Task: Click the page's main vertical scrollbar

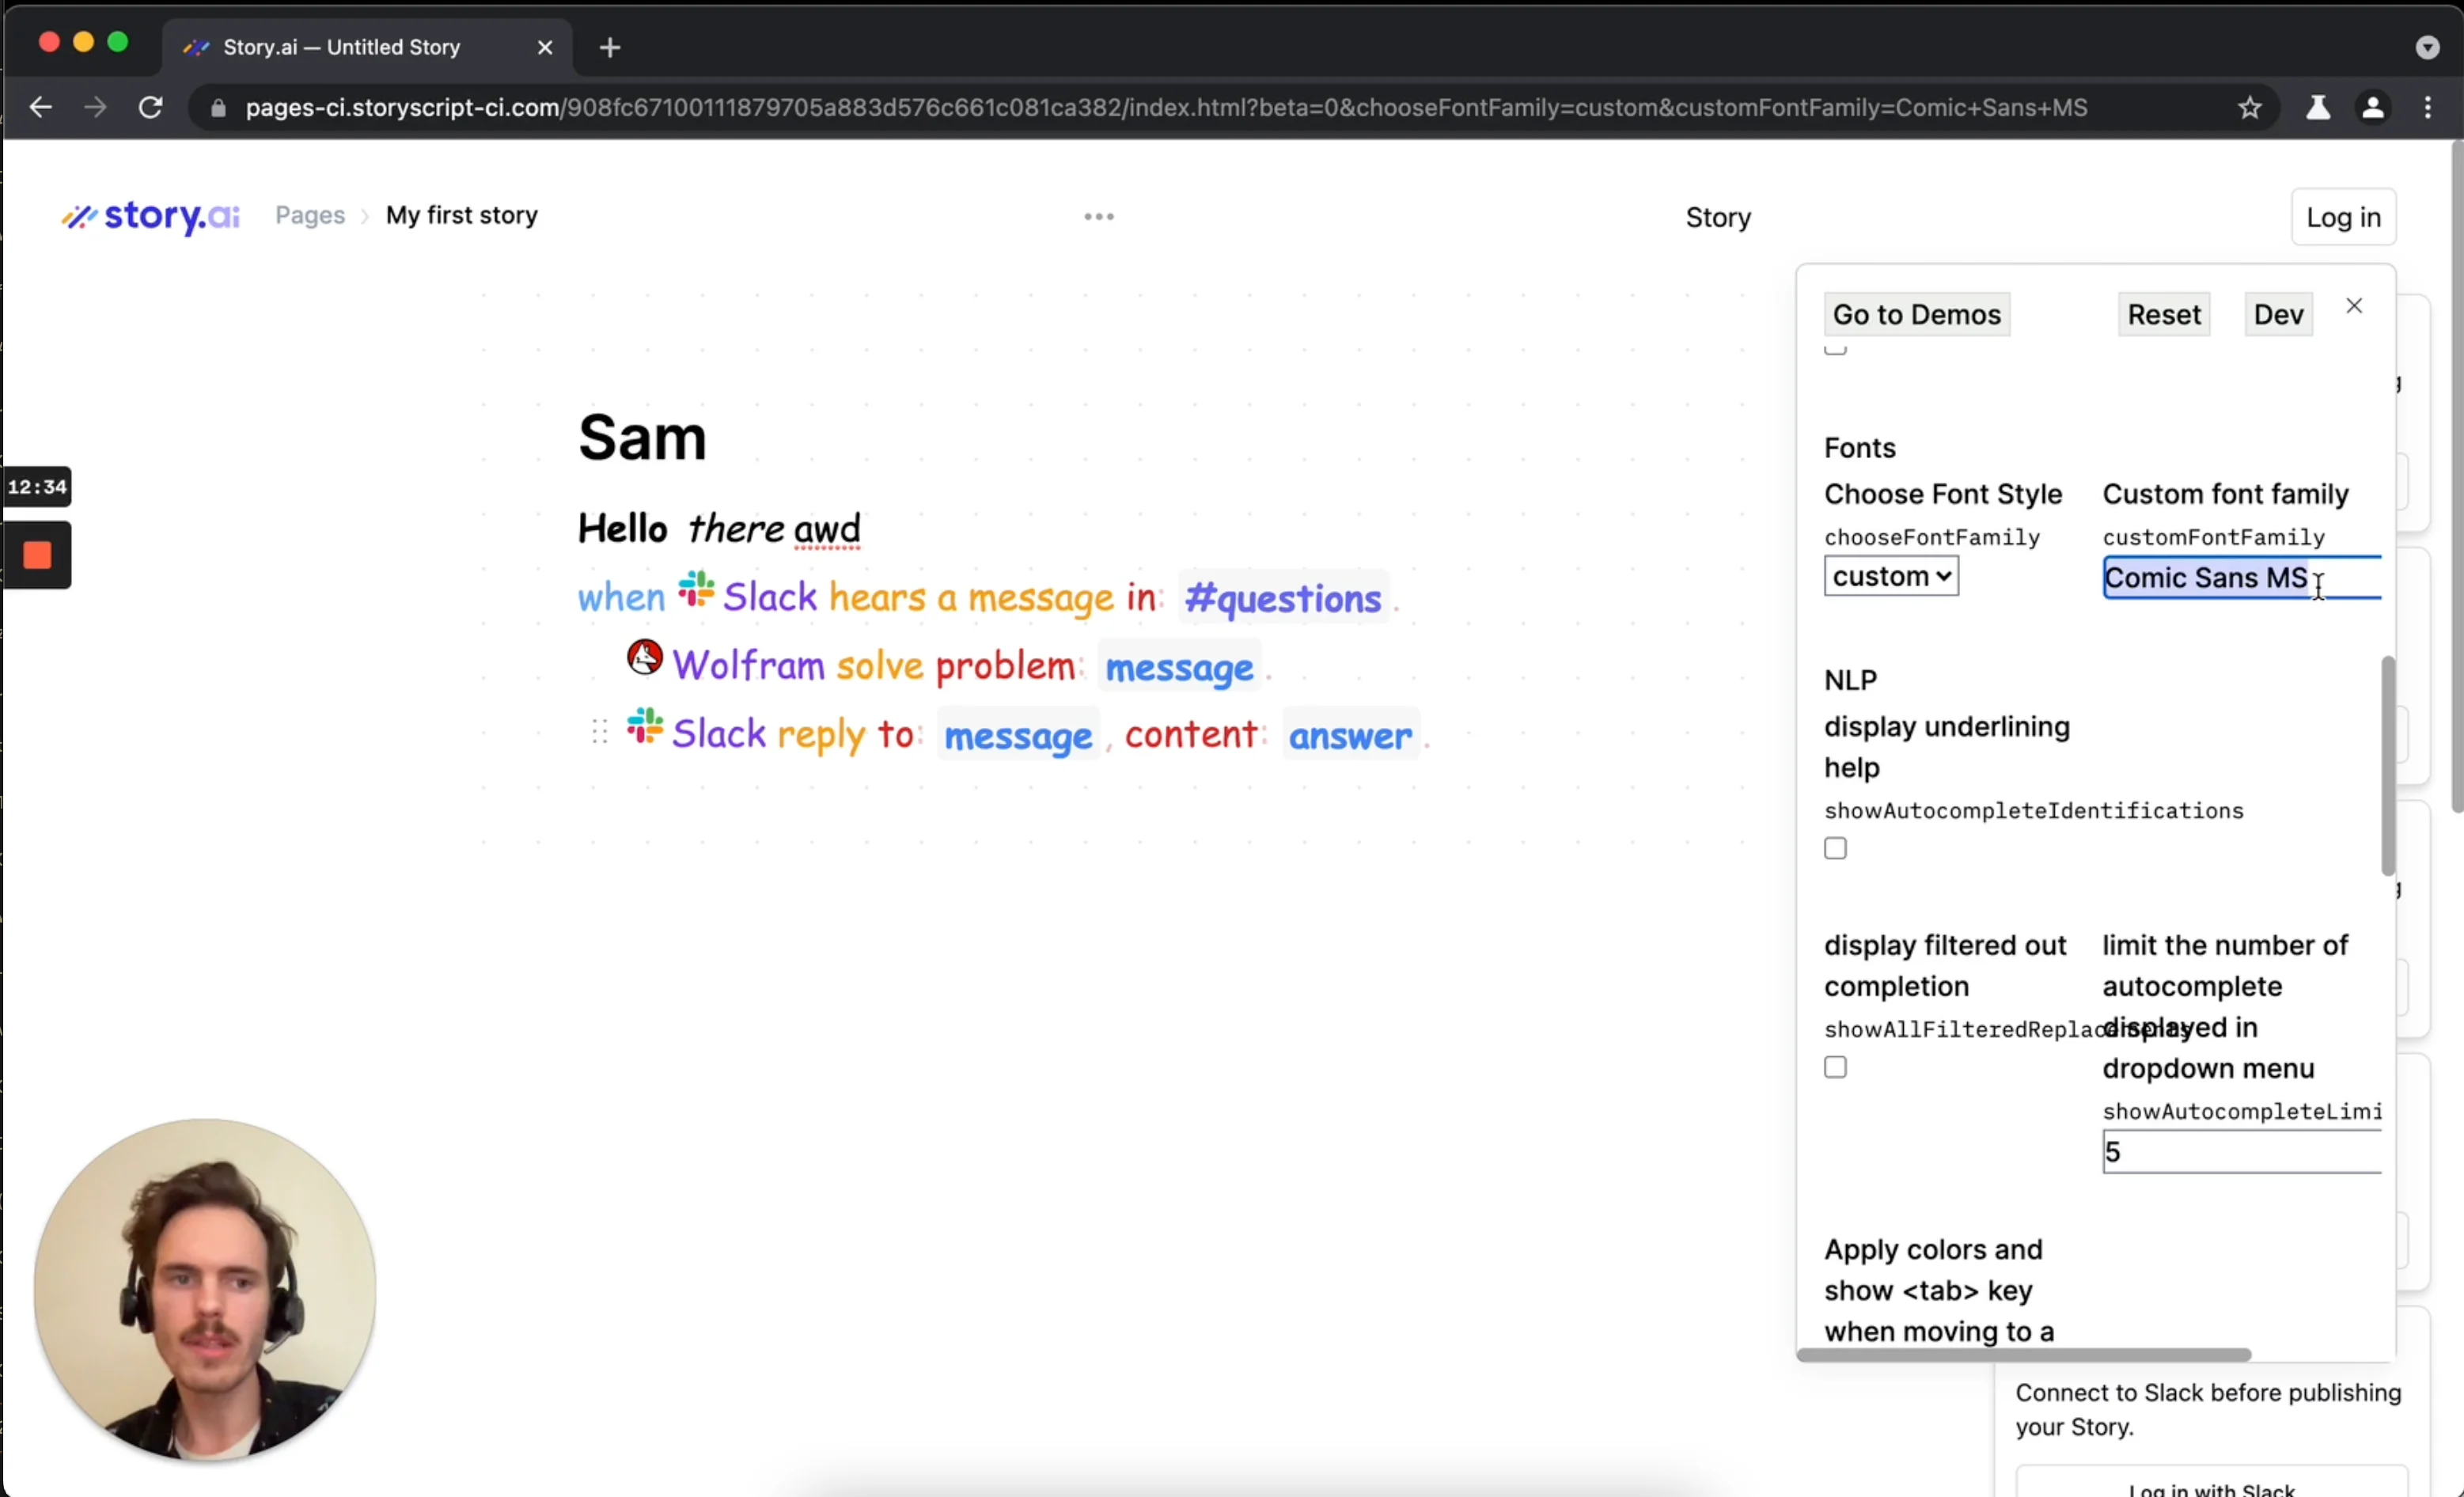Action: (2456, 478)
